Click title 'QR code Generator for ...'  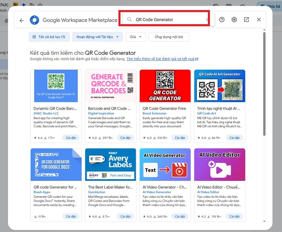coord(55,187)
